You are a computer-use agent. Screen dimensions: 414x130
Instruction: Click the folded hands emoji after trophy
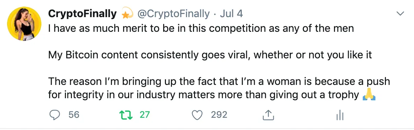click(369, 95)
